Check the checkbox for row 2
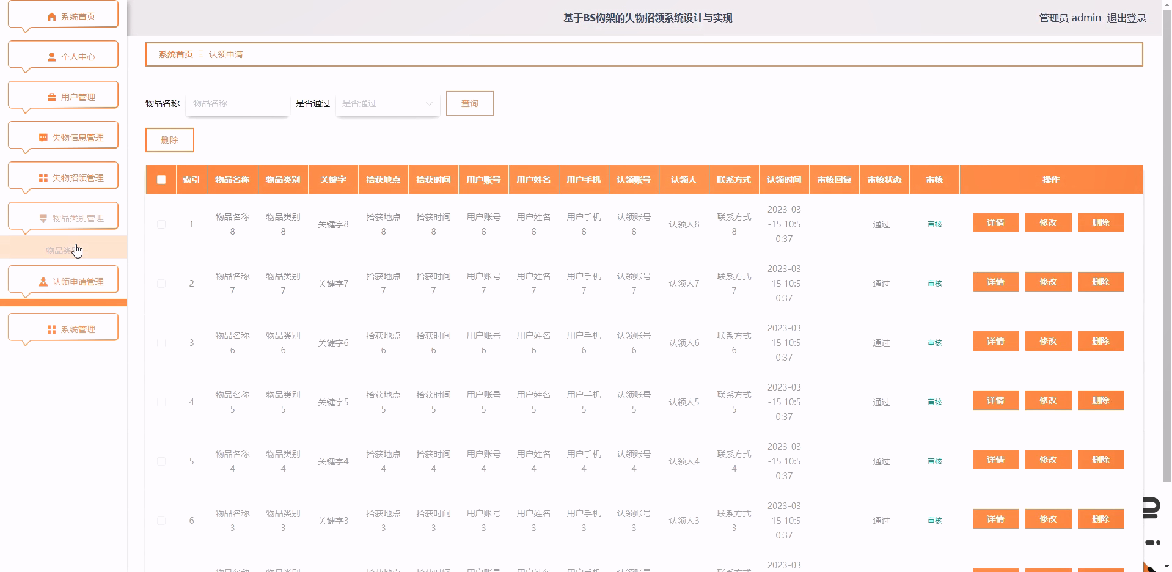This screenshot has height=572, width=1172. pos(161,284)
